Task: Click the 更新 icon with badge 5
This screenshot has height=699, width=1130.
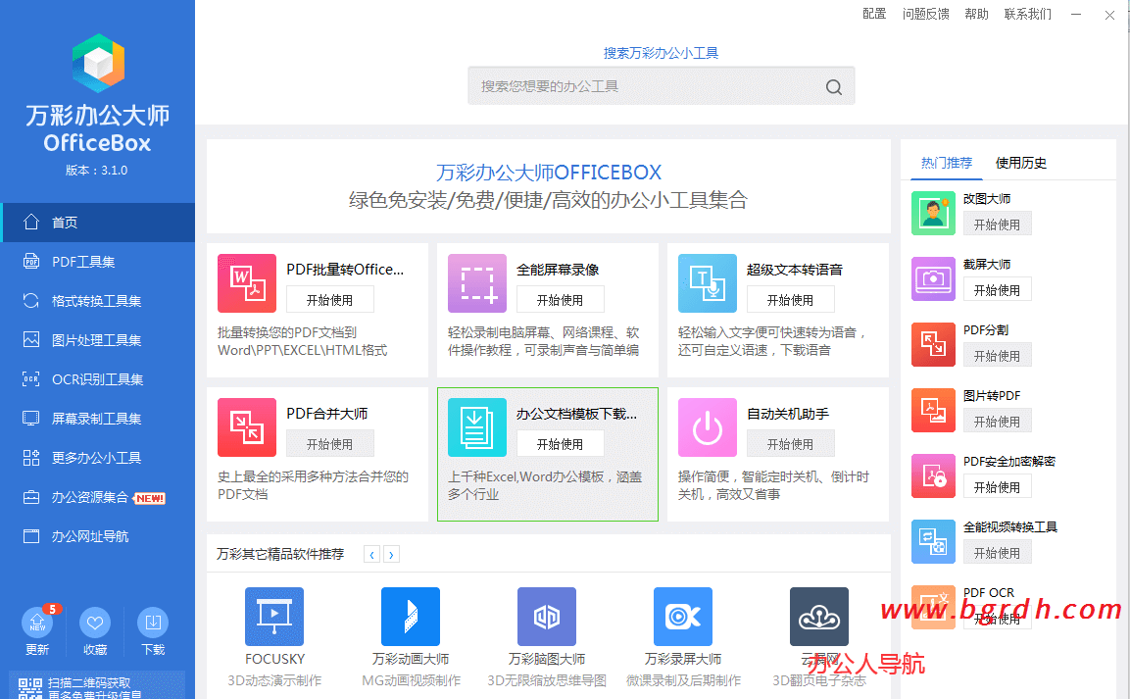Action: [x=37, y=625]
